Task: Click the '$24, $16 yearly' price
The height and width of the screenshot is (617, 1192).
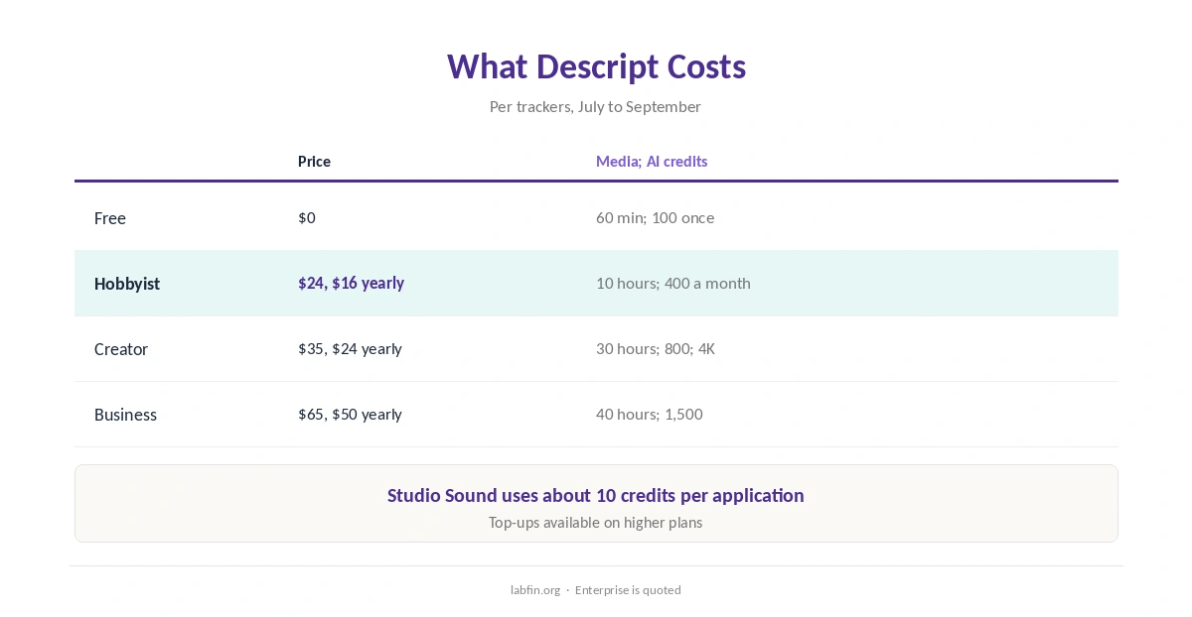Action: [x=351, y=283]
